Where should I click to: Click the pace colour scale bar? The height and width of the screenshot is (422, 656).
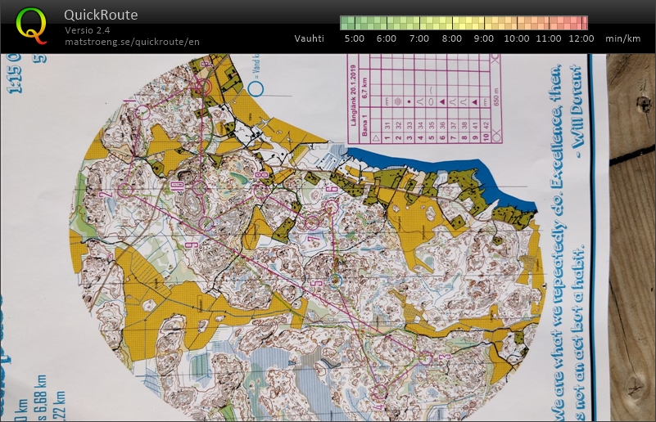click(464, 23)
